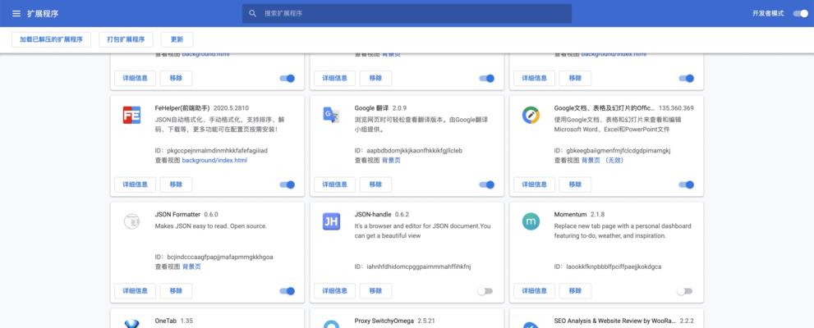
Task: Remove the FeHelper extension
Action: [x=176, y=184]
